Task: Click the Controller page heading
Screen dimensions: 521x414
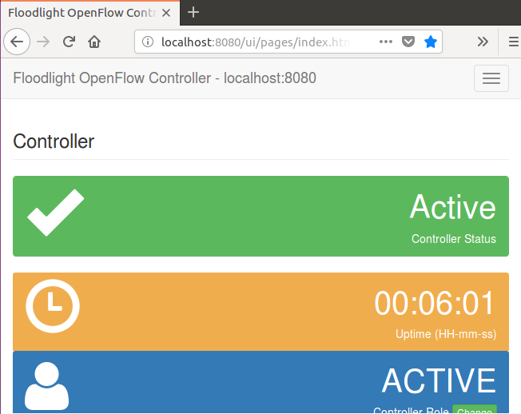Action: 54,141
